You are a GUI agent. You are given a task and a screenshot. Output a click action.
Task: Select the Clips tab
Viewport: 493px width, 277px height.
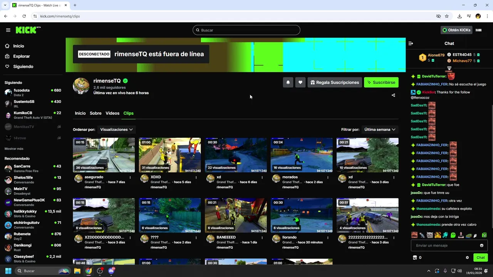pos(128,113)
